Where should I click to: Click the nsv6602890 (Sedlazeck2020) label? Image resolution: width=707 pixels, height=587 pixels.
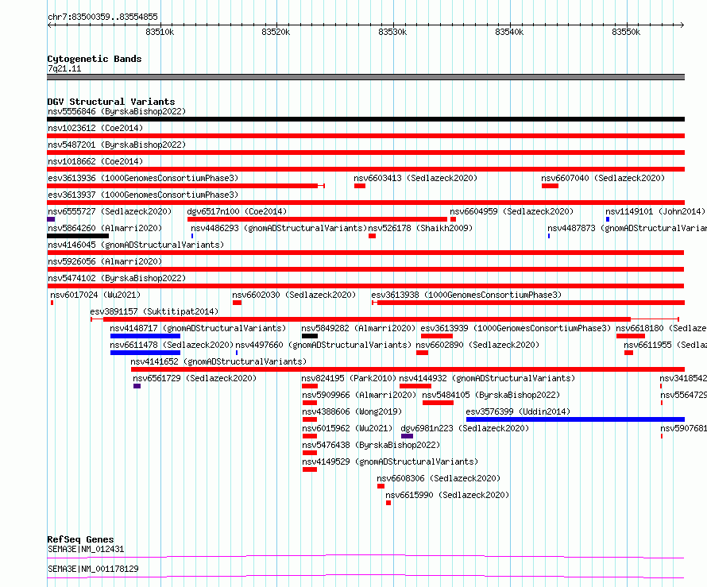tap(477, 345)
